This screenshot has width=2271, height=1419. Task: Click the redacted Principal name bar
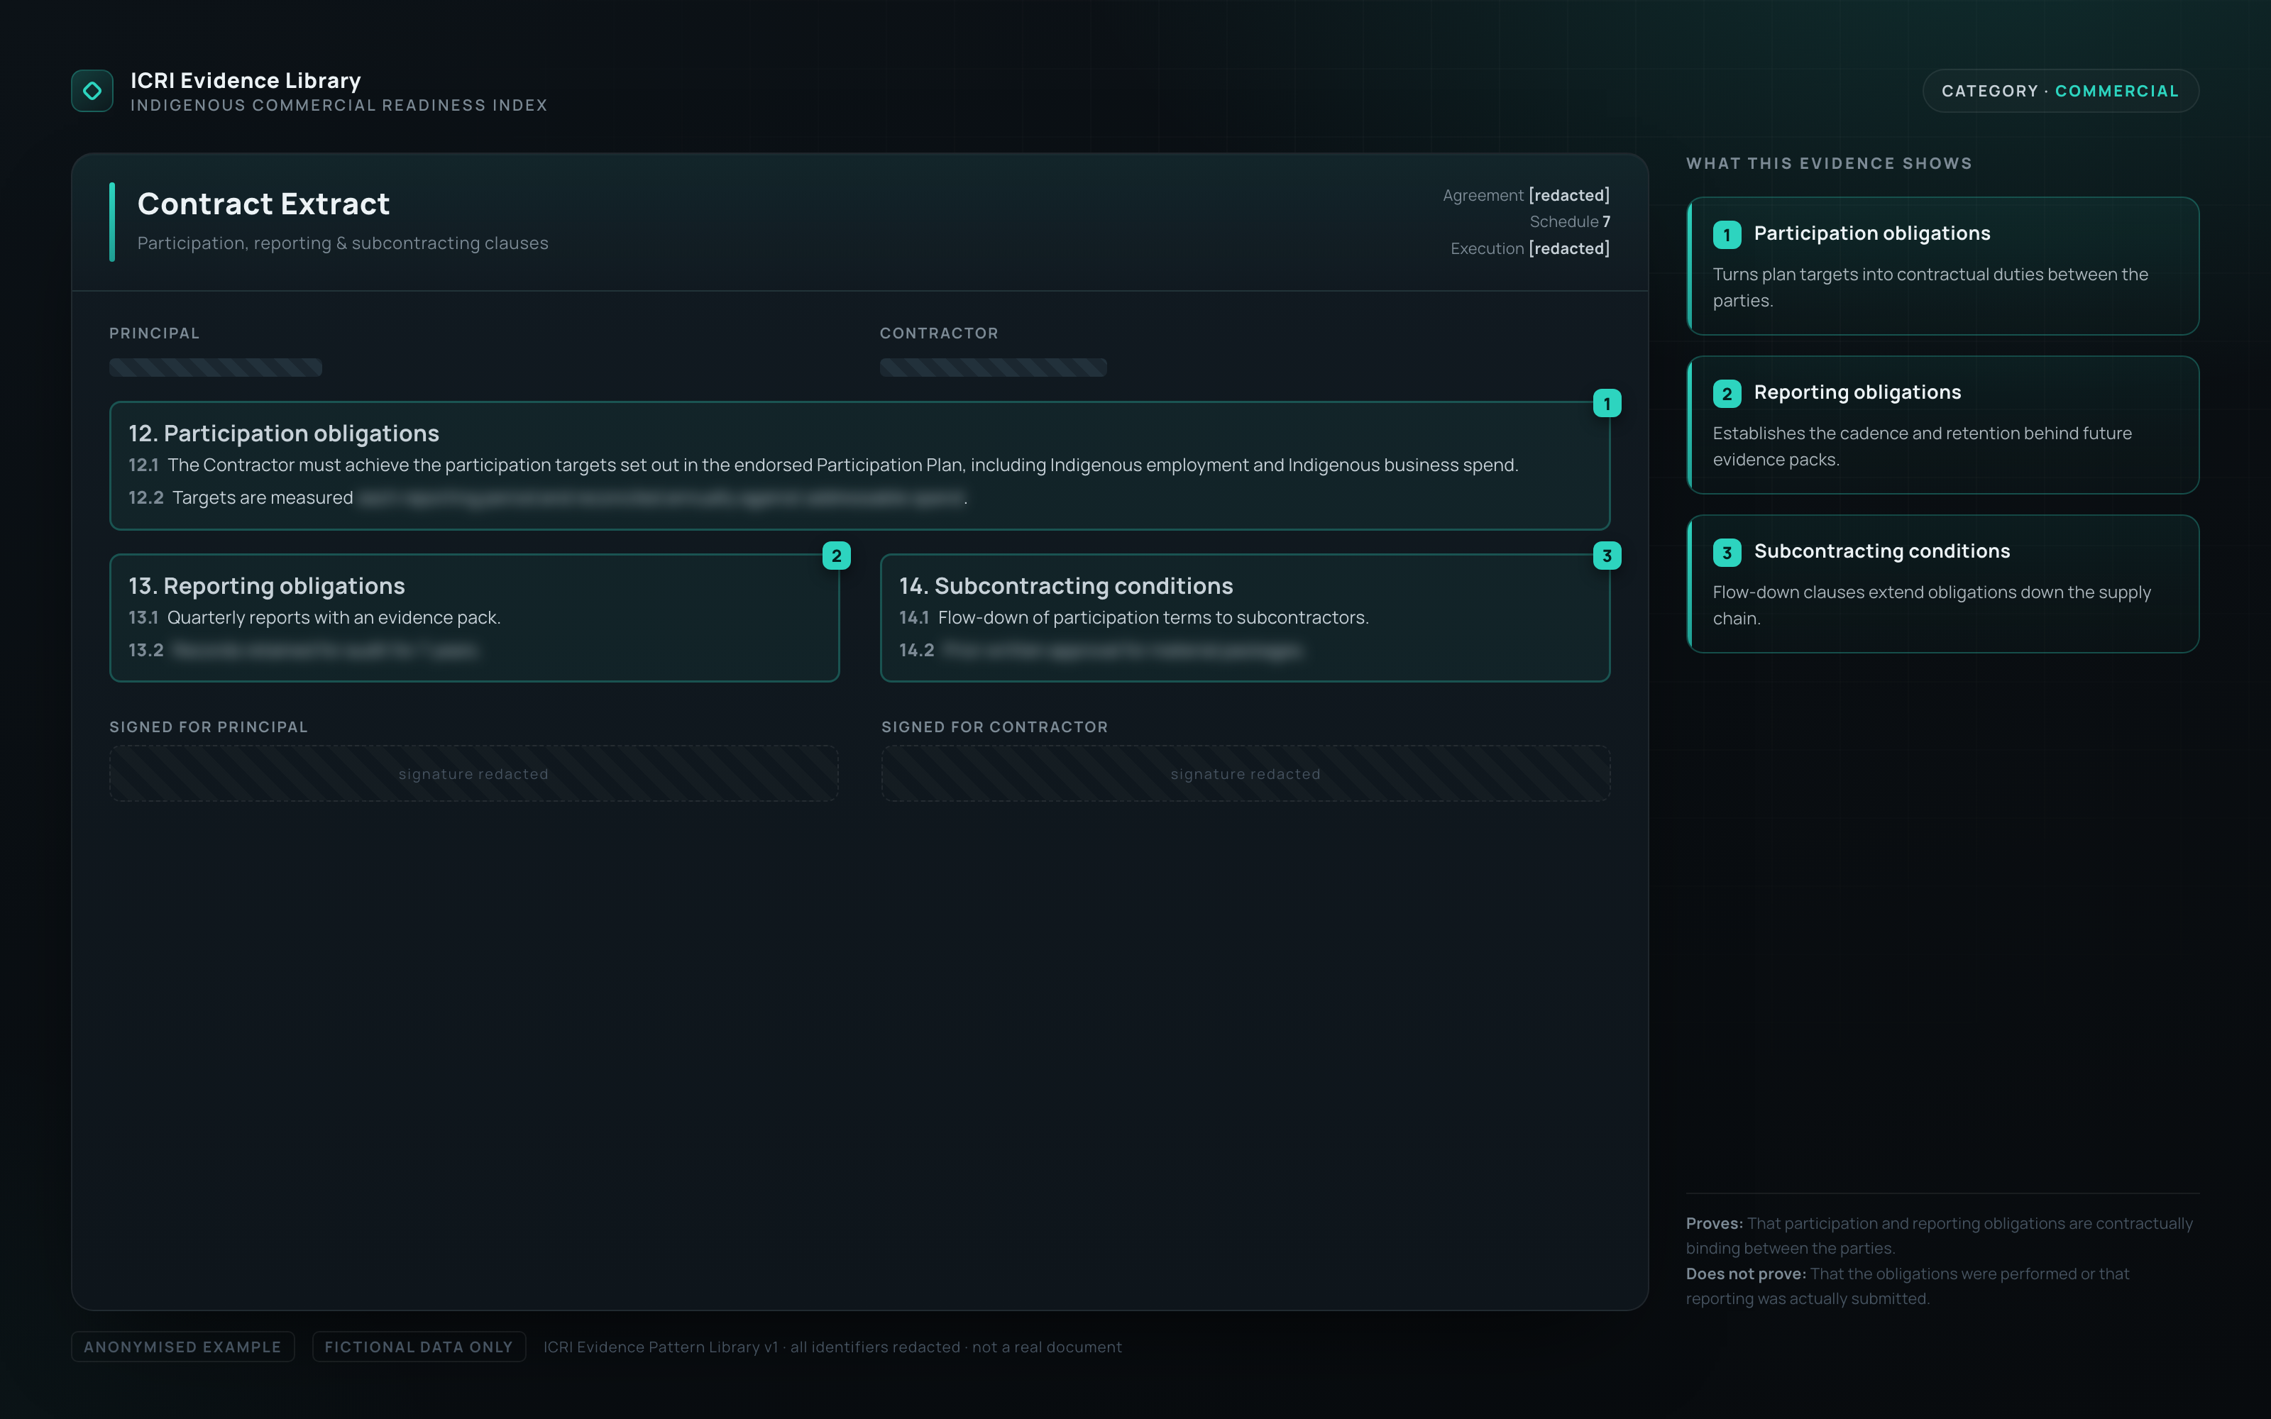[x=216, y=367]
